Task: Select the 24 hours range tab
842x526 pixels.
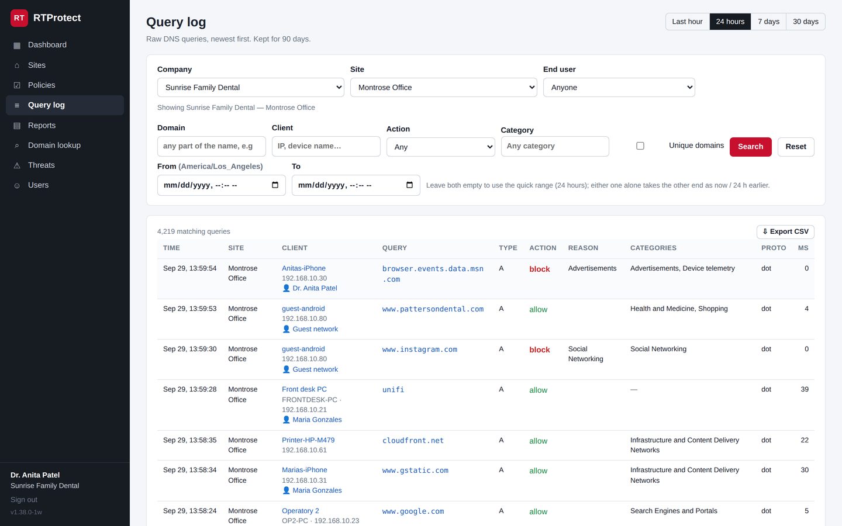Action: 730,22
